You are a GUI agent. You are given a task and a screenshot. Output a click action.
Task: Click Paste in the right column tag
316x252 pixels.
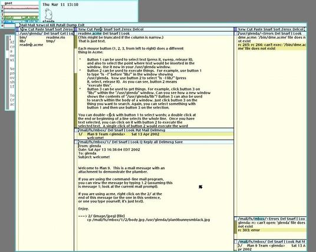pyautogui.click(x=258, y=29)
